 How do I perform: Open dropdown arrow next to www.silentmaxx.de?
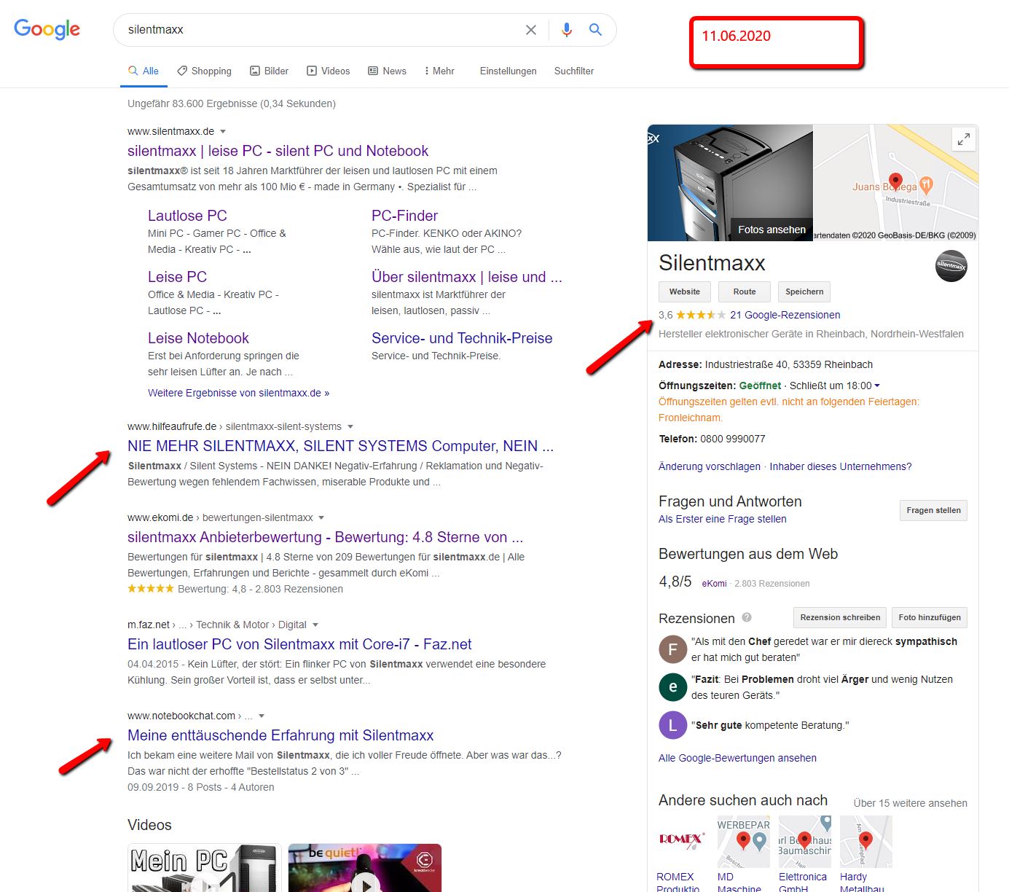[223, 132]
